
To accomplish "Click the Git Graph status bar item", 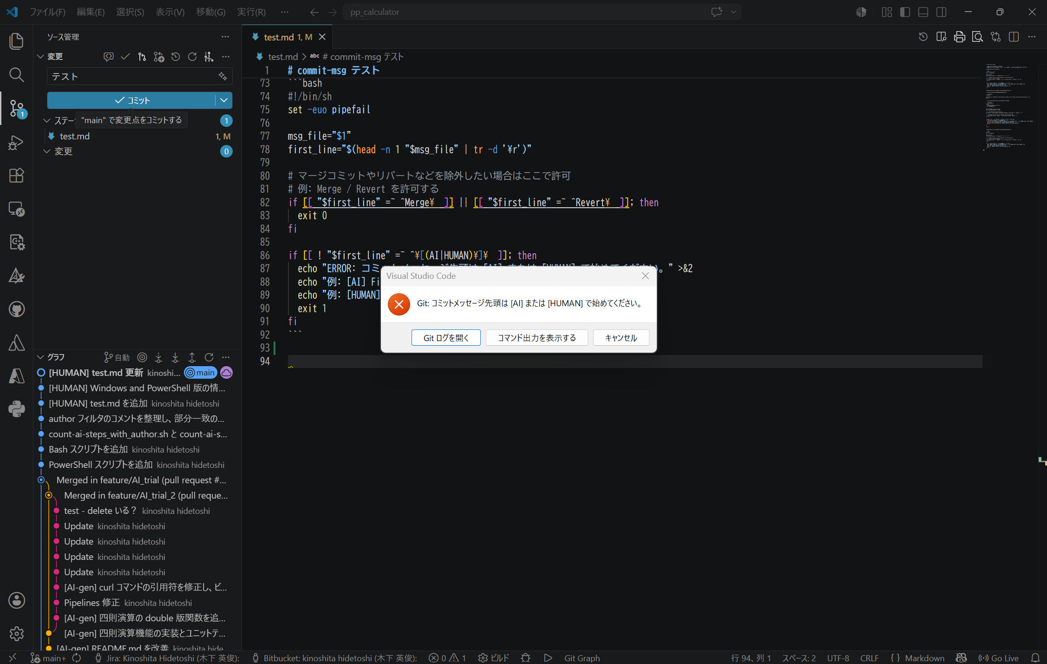I will pyautogui.click(x=582, y=658).
